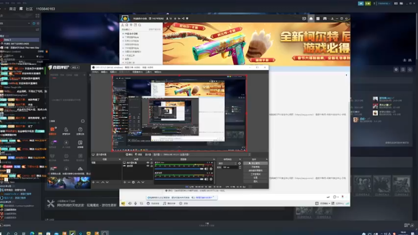The image size is (418, 235).
Task: Click the info icon on Steam game page
Action: [x=403, y=69]
